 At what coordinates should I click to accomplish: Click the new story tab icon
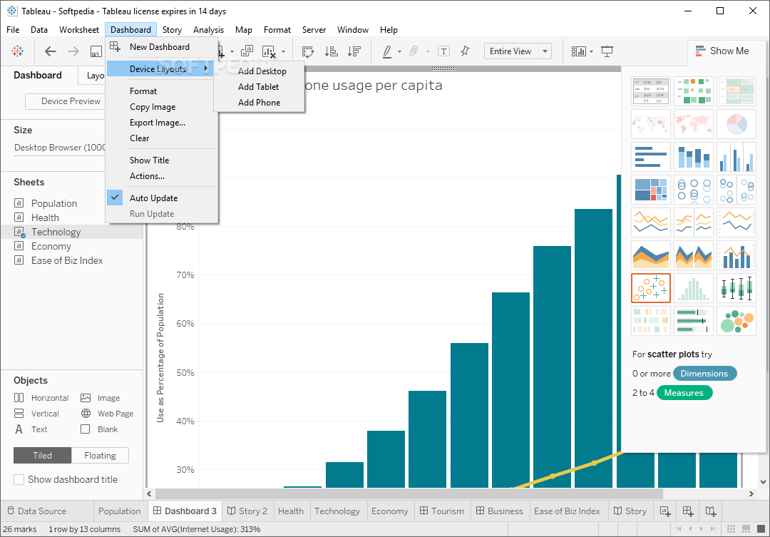(711, 511)
